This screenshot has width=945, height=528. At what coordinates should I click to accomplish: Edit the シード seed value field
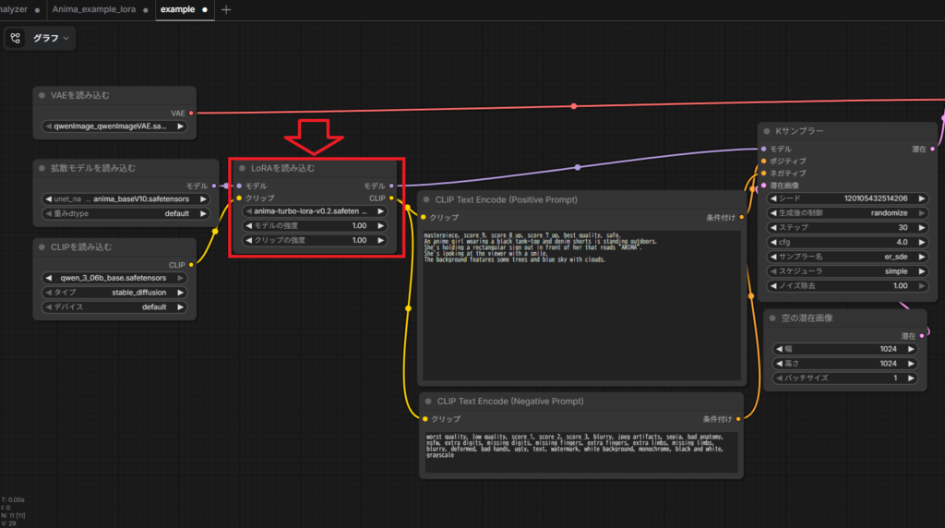click(847, 198)
